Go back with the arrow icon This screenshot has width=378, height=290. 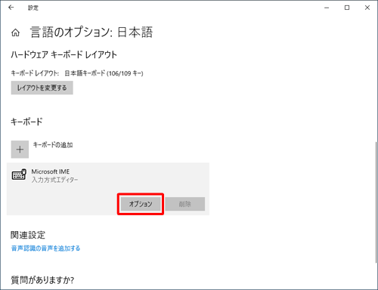coord(11,8)
